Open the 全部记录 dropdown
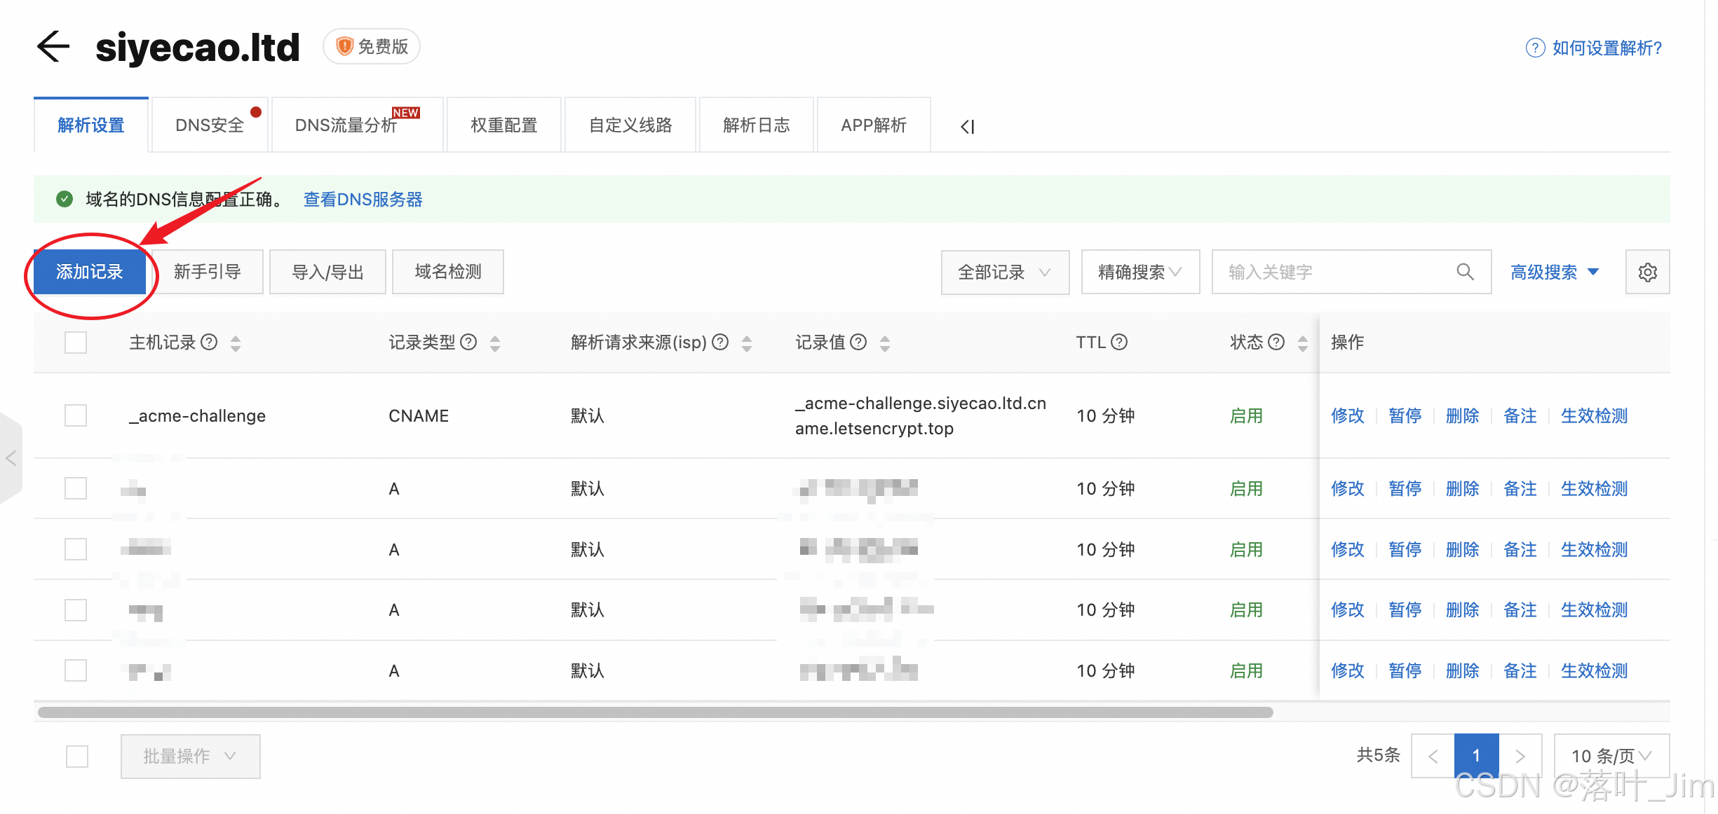 [1004, 273]
